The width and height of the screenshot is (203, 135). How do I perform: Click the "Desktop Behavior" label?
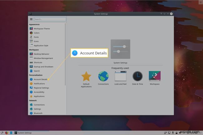[x=42, y=54]
